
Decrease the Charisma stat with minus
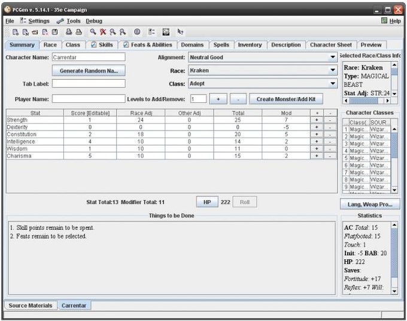click(x=330, y=156)
